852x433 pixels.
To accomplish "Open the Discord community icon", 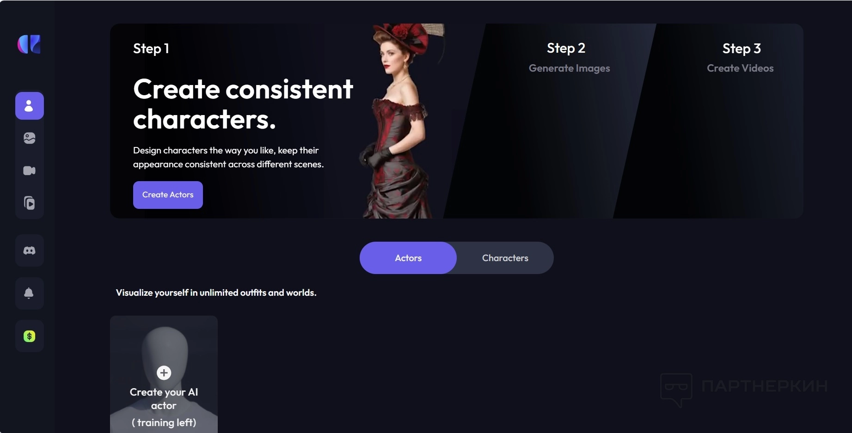I will (x=29, y=250).
